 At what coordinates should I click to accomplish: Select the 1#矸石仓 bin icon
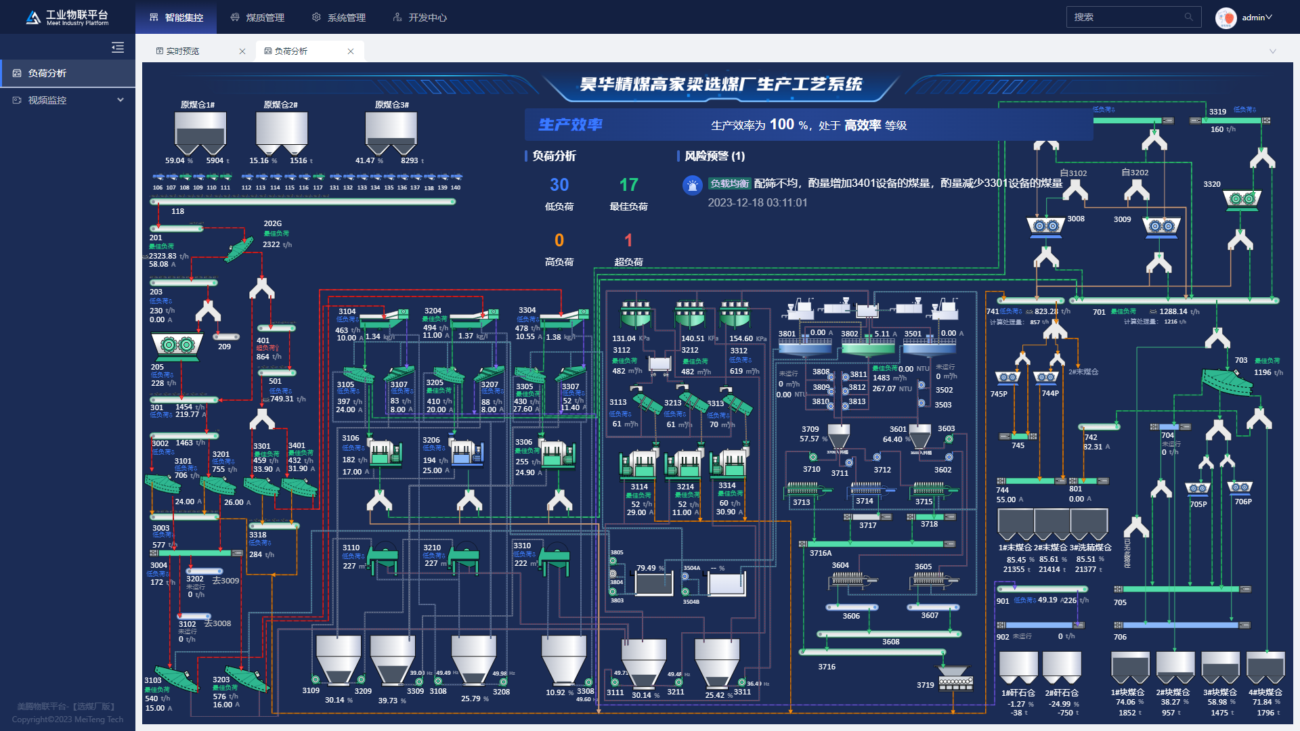(1018, 669)
